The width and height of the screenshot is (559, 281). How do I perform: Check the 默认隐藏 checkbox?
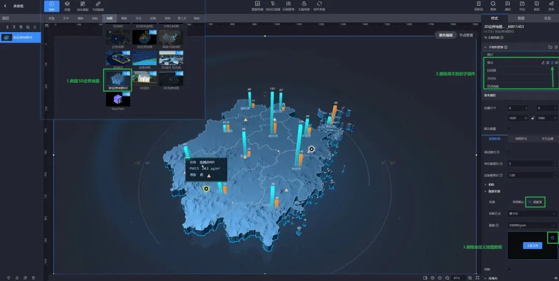point(509,128)
